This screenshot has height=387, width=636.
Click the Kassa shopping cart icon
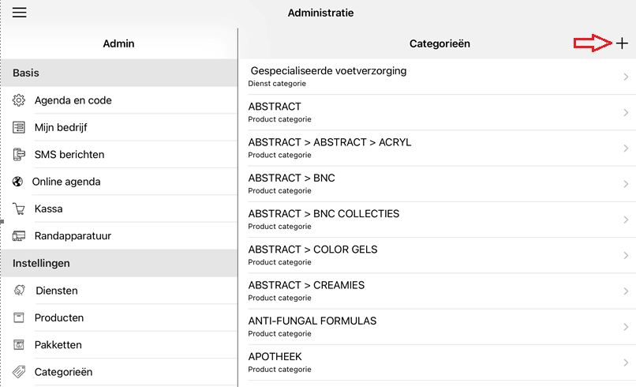[x=19, y=209]
